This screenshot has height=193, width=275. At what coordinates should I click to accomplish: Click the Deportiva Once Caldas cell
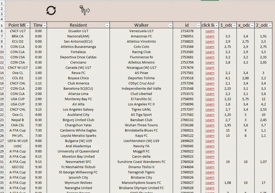coord(78,57)
